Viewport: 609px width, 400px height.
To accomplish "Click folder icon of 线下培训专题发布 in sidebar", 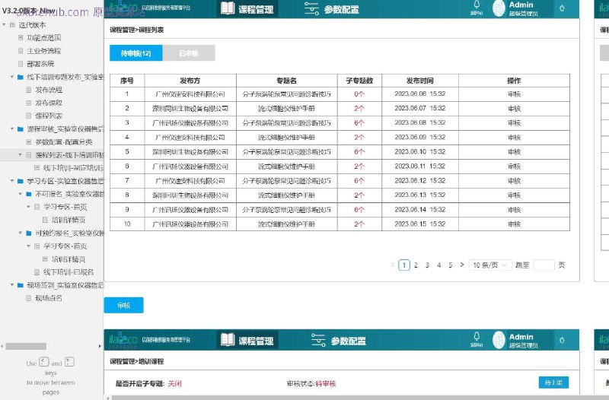I will (x=21, y=77).
